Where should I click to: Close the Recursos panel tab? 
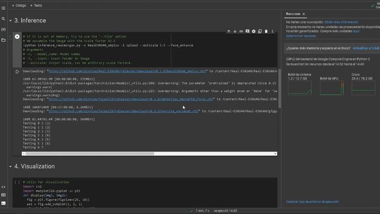pyautogui.click(x=303, y=14)
